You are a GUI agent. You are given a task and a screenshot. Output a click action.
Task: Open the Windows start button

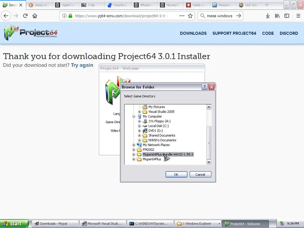pyautogui.click(x=14, y=224)
